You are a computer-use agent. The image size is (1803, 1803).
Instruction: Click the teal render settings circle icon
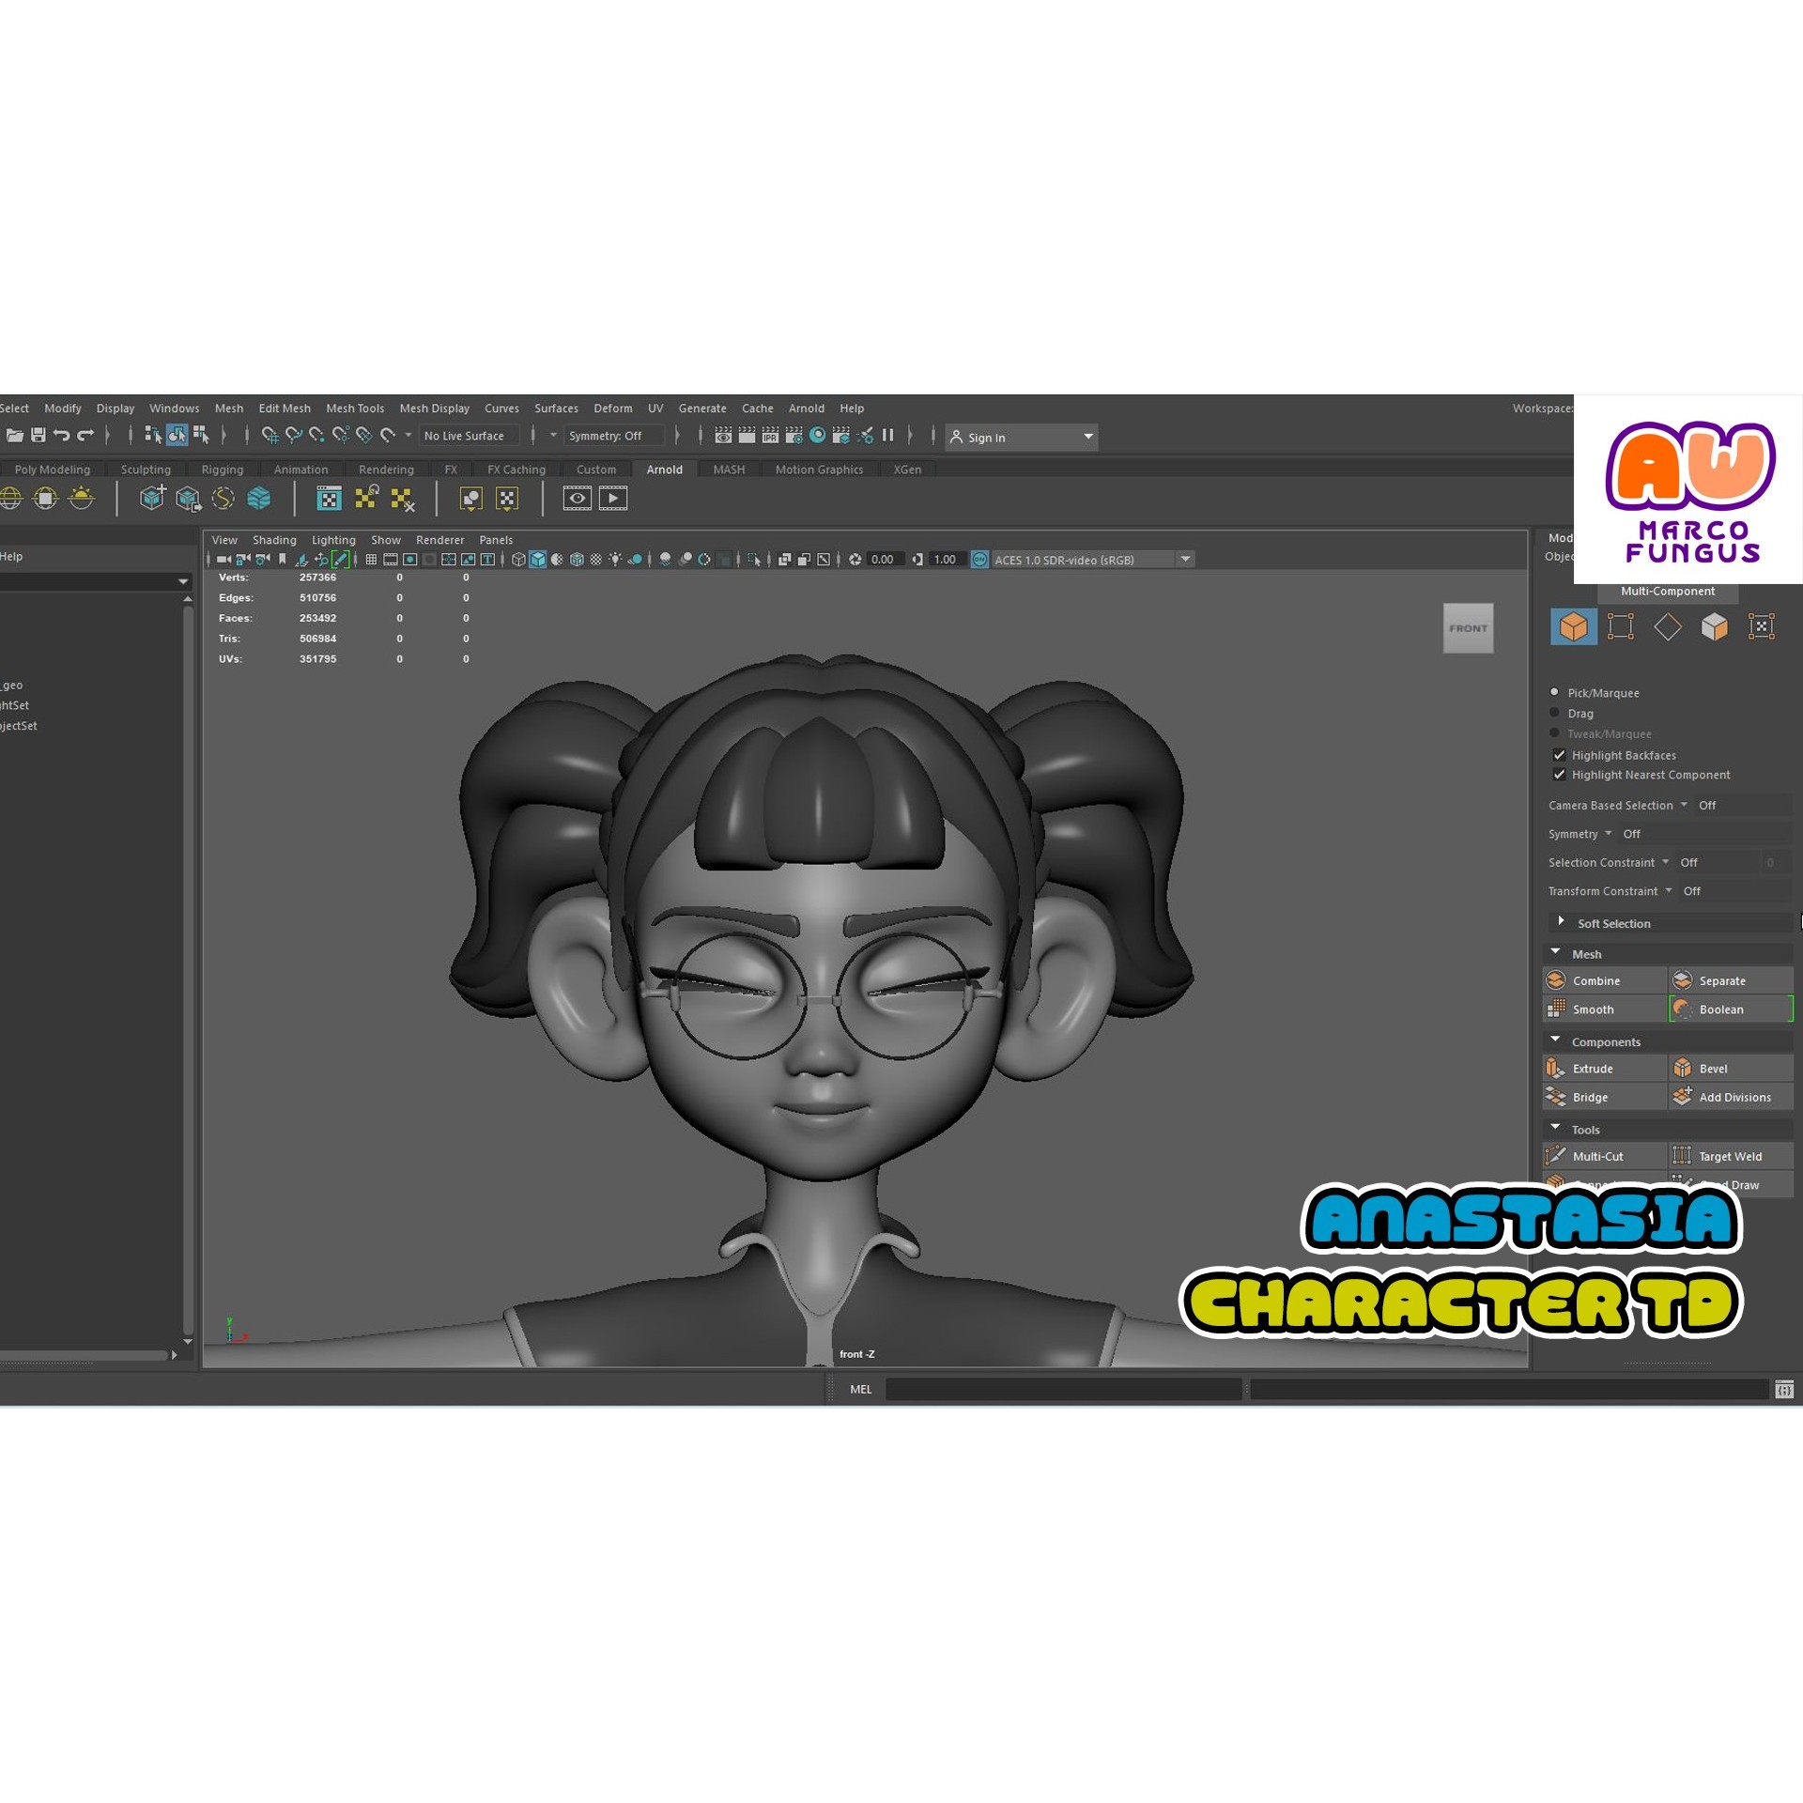[x=818, y=436]
